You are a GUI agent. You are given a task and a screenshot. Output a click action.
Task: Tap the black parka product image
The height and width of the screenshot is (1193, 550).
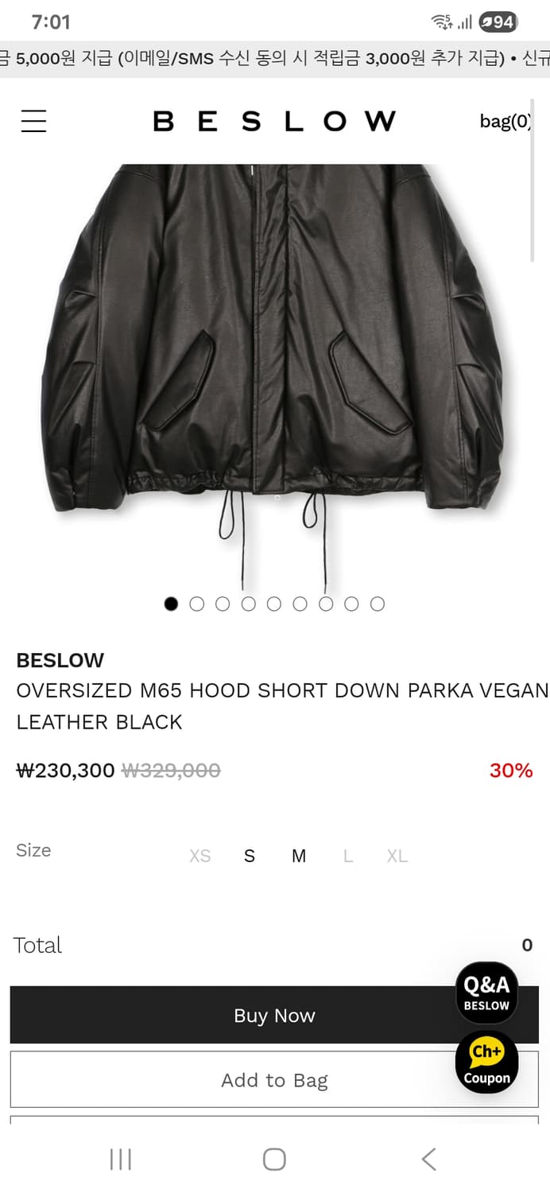tap(274, 374)
